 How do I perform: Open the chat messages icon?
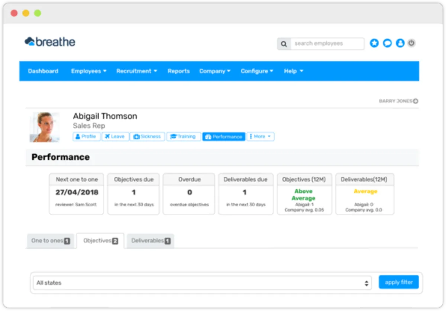pyautogui.click(x=387, y=43)
